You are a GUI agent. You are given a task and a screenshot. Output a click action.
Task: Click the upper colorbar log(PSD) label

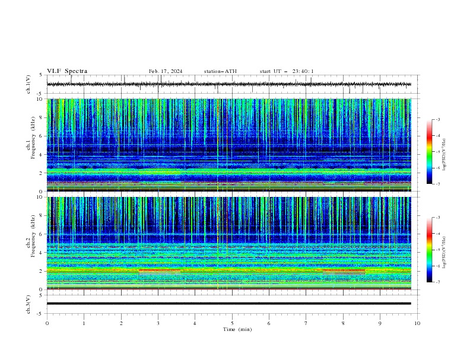click(x=444, y=155)
